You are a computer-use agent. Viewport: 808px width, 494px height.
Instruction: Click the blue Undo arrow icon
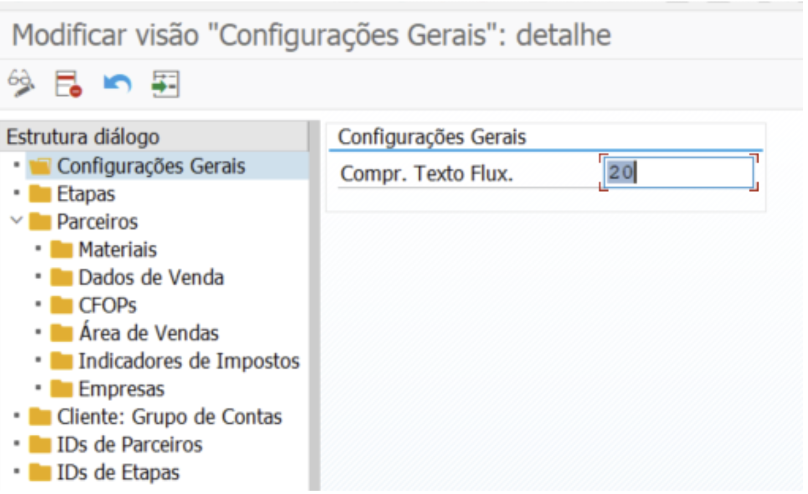(x=117, y=84)
